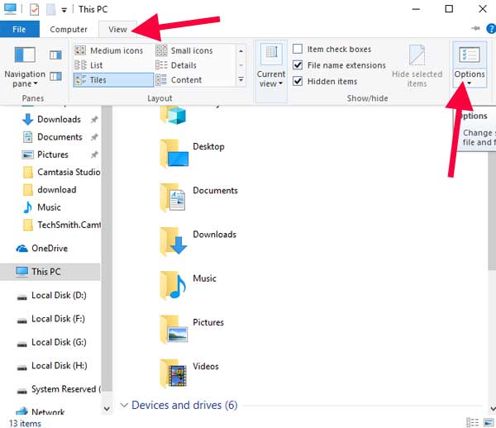Click the vertical scrollbar in file list
Screen dimensions: 496x428
click(491, 248)
